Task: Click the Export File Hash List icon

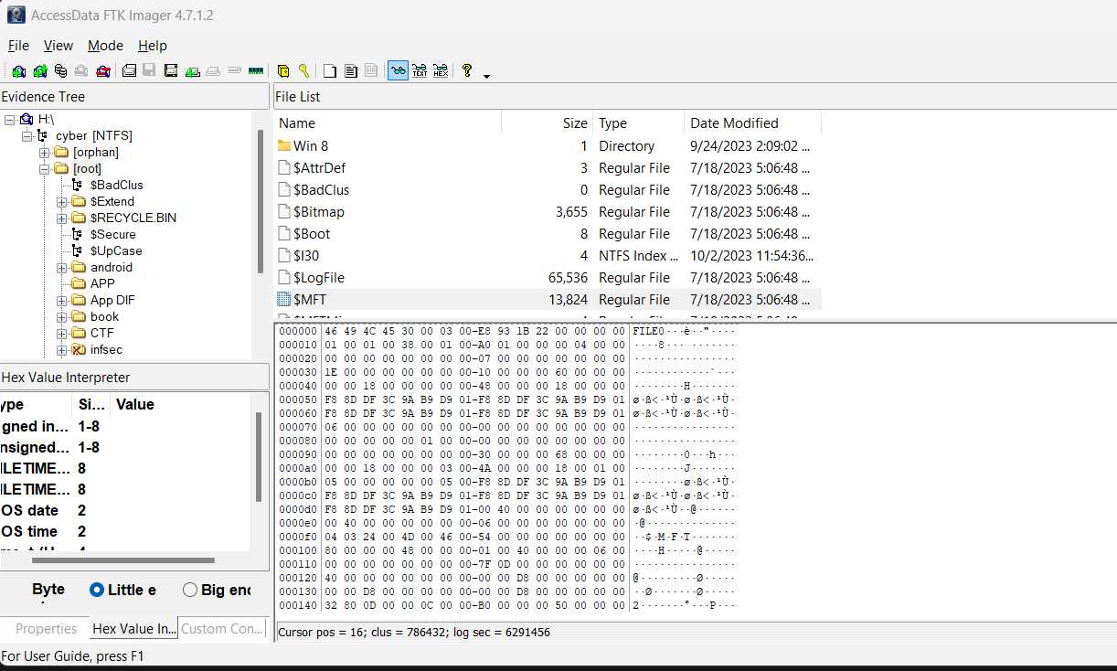Action: tap(351, 71)
